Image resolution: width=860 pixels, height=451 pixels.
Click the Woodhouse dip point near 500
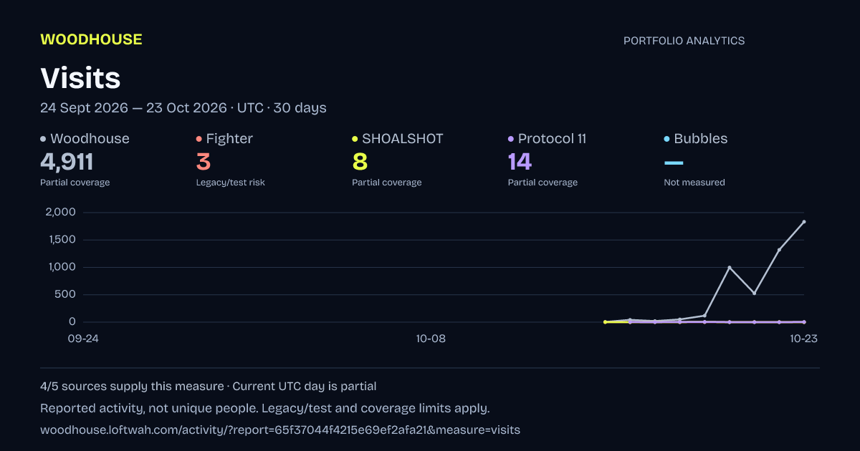[x=754, y=293]
